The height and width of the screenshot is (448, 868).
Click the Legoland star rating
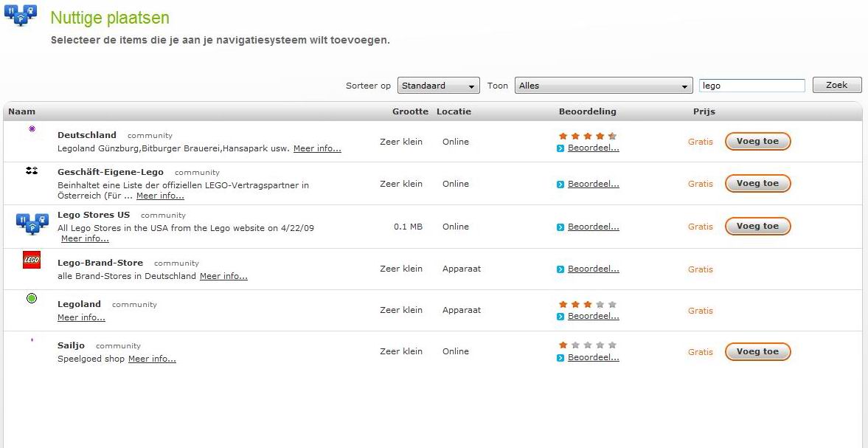pyautogui.click(x=587, y=304)
